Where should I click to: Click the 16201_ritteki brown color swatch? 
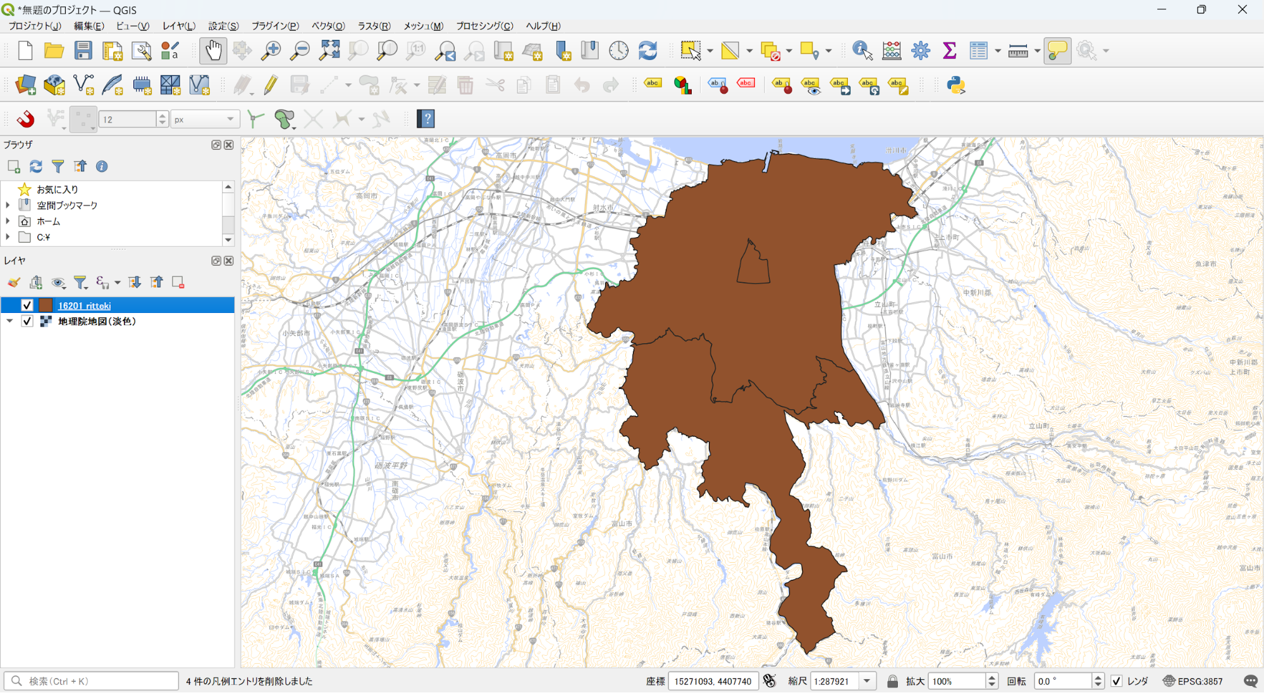coord(46,305)
